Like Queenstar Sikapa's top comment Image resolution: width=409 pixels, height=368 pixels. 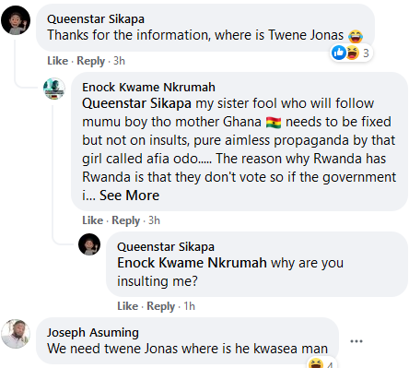(57, 61)
